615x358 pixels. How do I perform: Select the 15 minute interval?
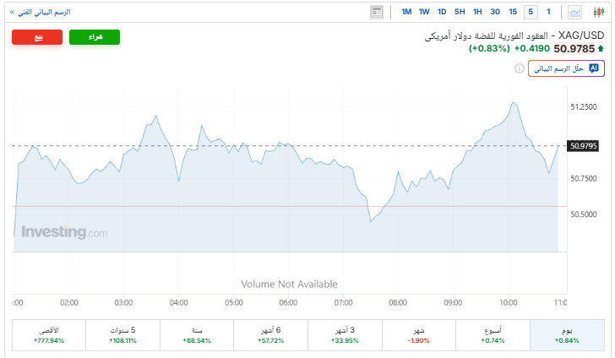click(513, 12)
